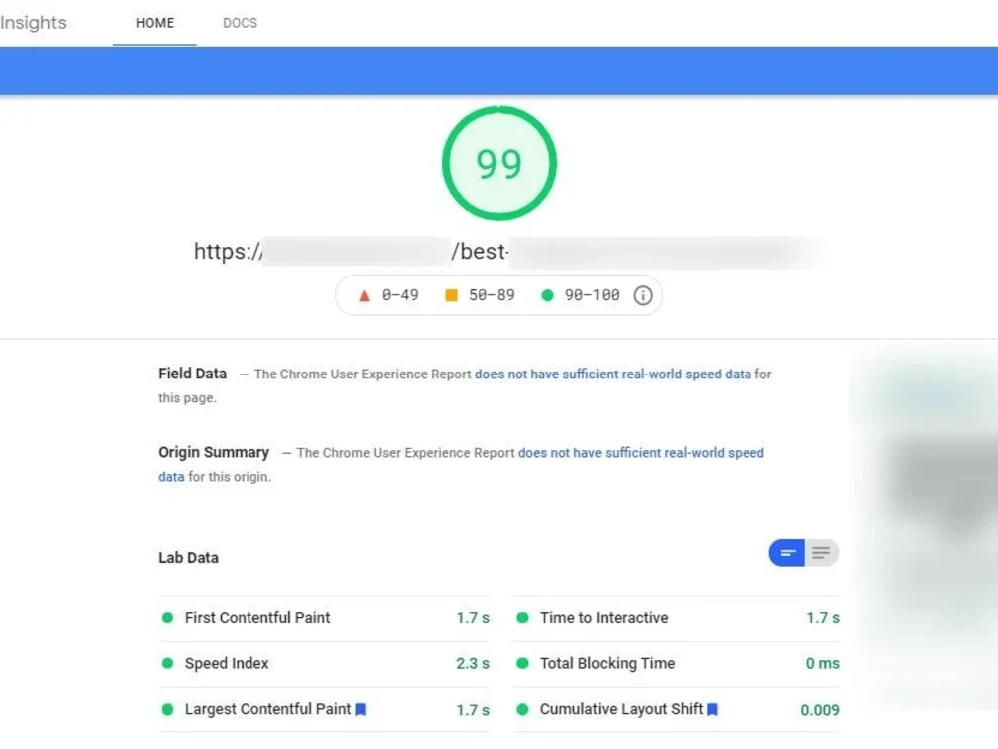Click the Largest Contentful Paint bookmark icon
The image size is (998, 749).
(361, 709)
